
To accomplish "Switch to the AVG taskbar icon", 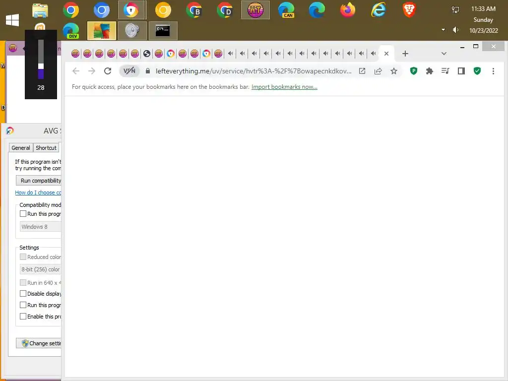I will tap(101, 31).
